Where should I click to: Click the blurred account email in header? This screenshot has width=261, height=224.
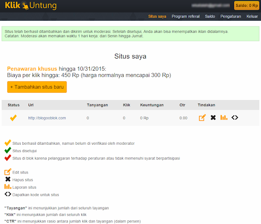[211, 5]
